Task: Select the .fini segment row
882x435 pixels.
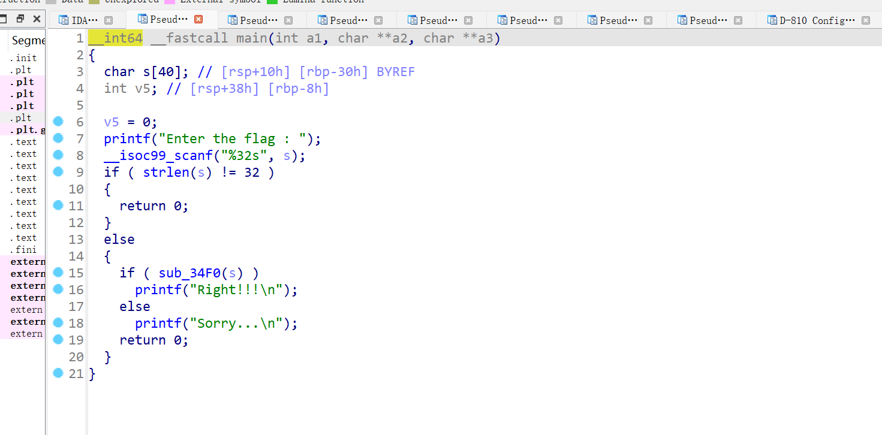Action: pos(23,250)
